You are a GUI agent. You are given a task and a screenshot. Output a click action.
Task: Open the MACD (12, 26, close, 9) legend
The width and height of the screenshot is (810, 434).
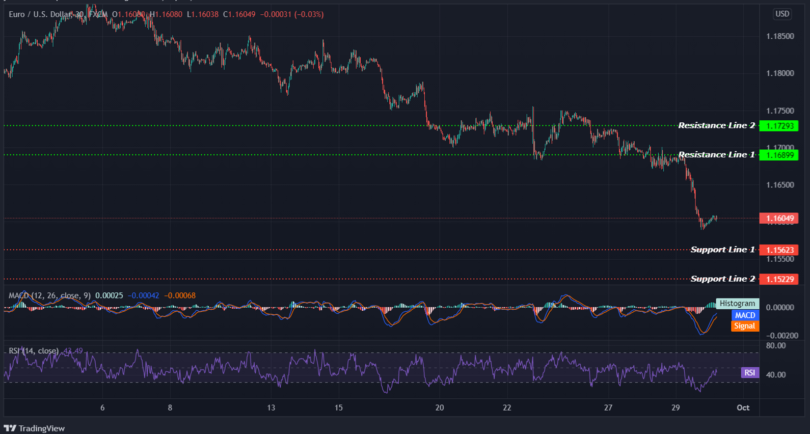click(50, 295)
